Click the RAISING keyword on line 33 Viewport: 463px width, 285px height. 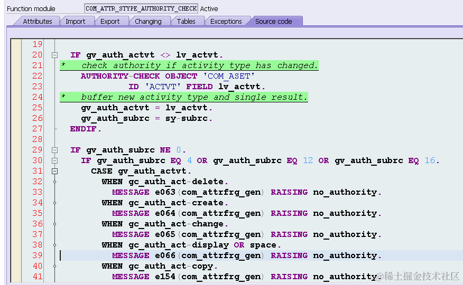point(289,192)
